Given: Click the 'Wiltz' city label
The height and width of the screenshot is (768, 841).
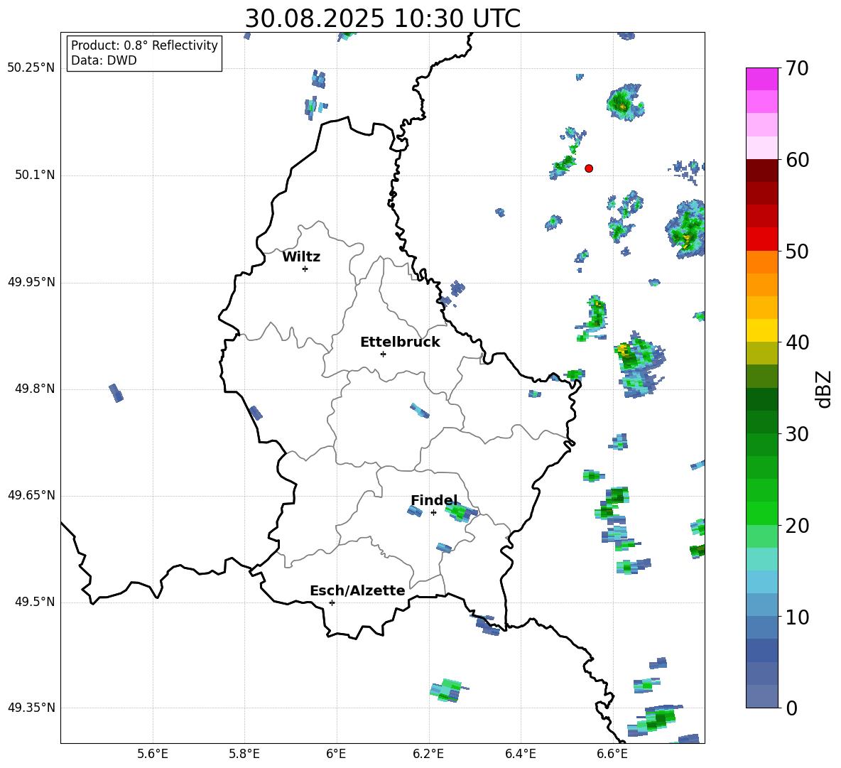Looking at the screenshot, I should coord(301,257).
